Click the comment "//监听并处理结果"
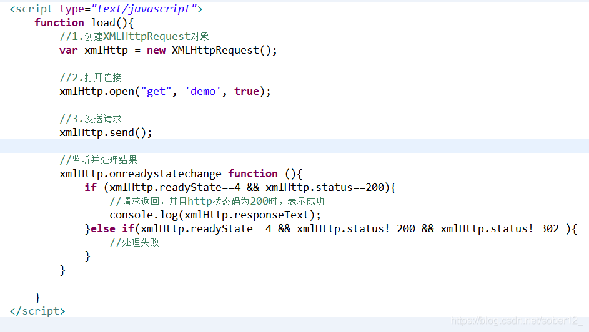589x332 pixels. click(99, 160)
